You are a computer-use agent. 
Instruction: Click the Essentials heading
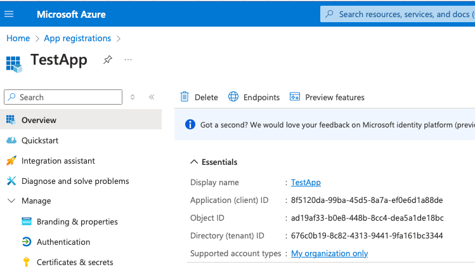click(219, 162)
